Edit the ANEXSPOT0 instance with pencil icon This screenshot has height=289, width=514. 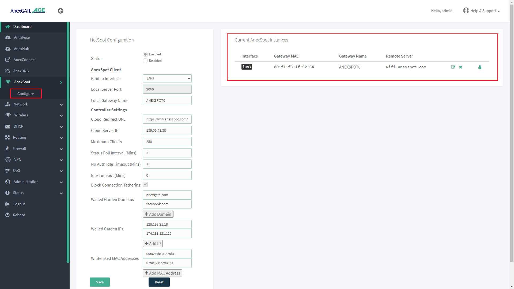pos(453,67)
